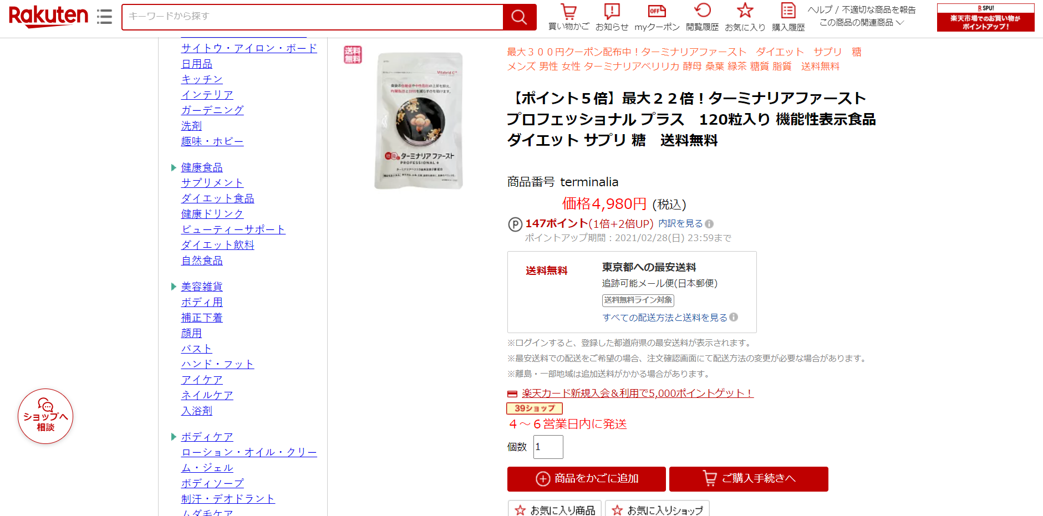Open 補正下着 category
Screen dimensions: 1043x516
tap(202, 318)
